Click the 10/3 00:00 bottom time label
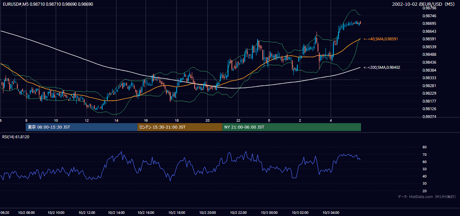 [x=269, y=213]
